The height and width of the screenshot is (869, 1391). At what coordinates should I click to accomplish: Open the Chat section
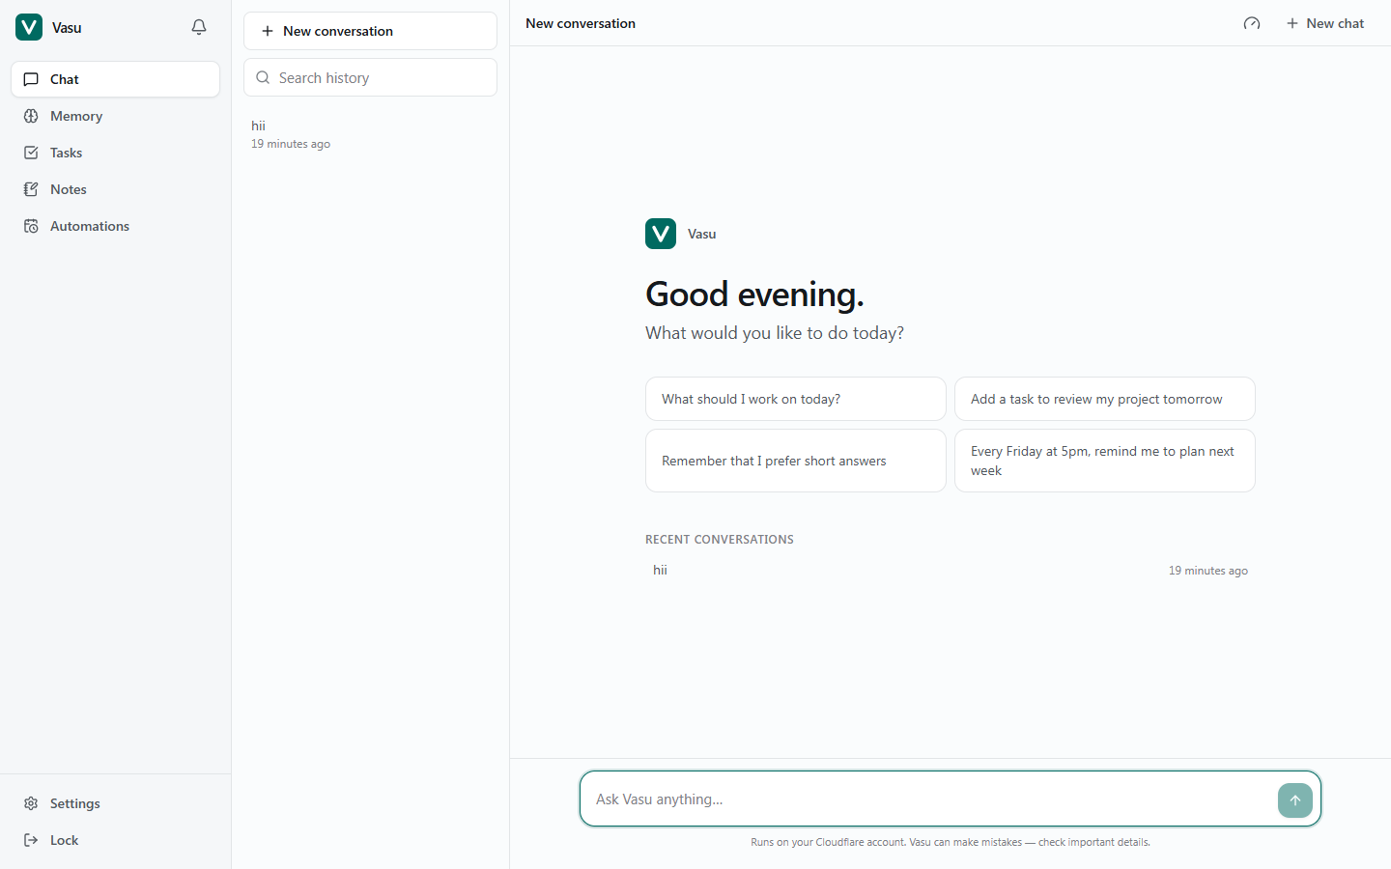click(115, 79)
